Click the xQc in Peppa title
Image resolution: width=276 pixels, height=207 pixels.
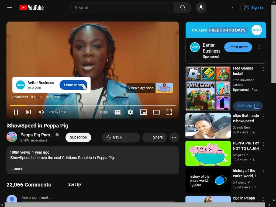pos(244,198)
